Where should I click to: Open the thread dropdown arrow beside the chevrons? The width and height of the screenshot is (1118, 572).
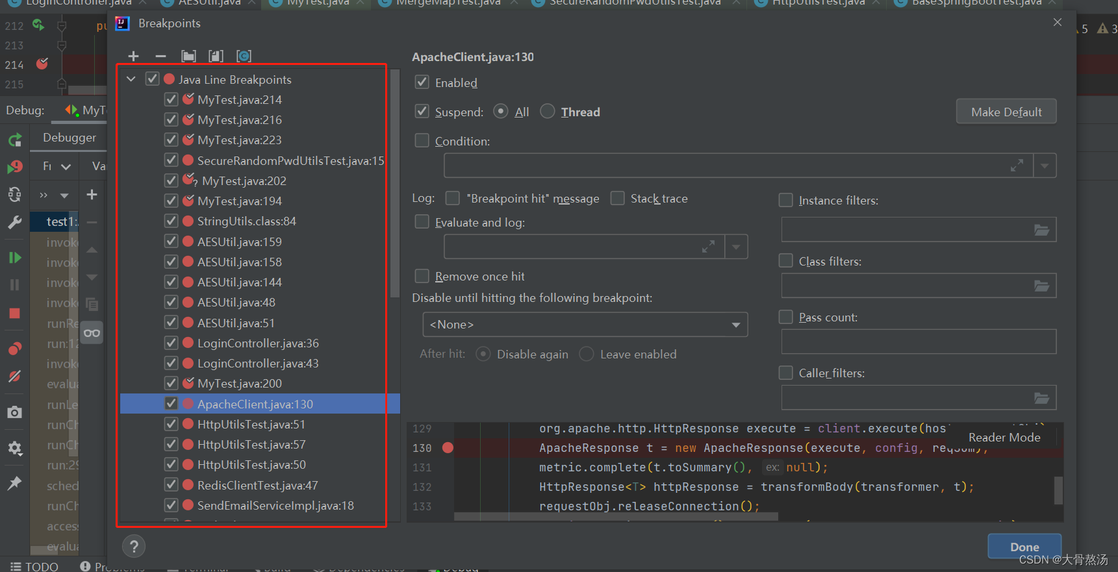pos(64,195)
